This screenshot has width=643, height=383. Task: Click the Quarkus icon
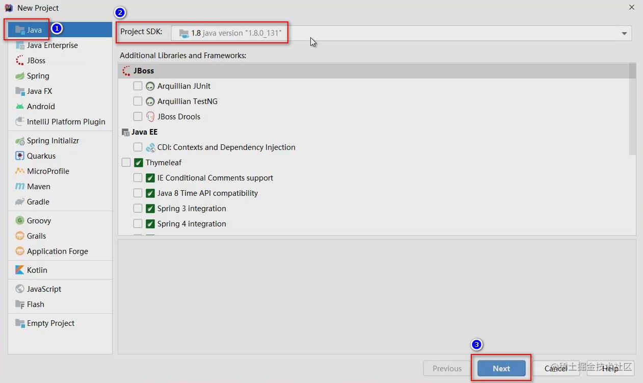pyautogui.click(x=20, y=156)
